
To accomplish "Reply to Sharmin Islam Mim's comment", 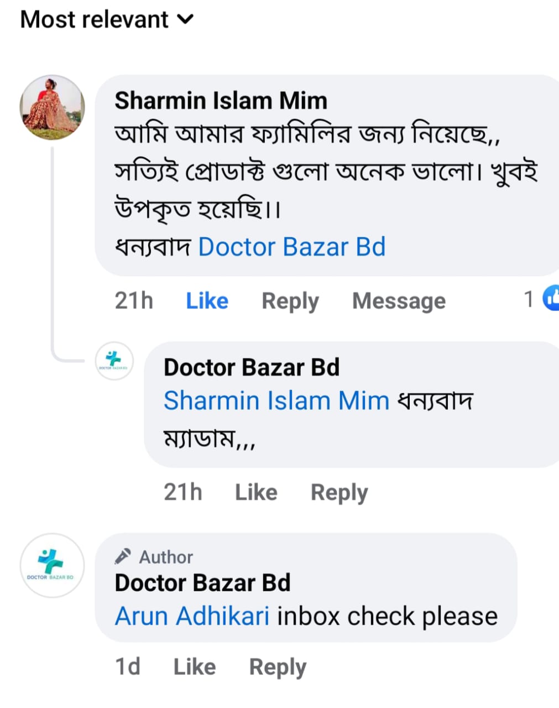I will (290, 301).
